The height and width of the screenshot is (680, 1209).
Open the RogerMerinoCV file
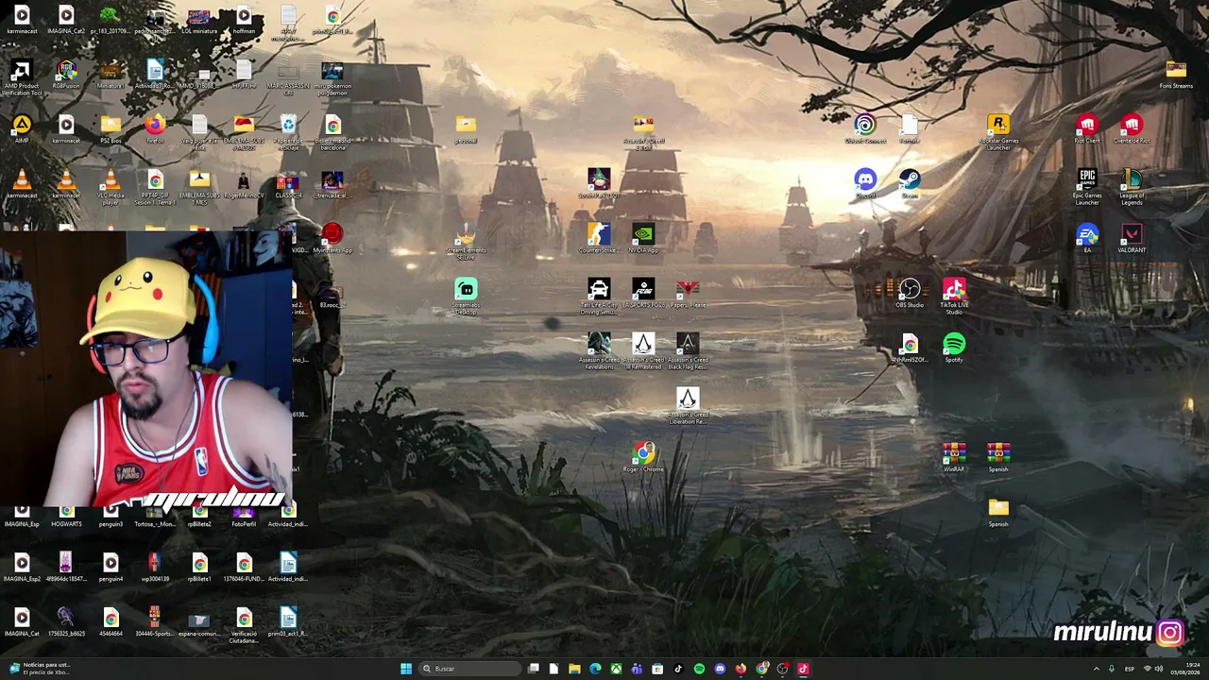[244, 183]
